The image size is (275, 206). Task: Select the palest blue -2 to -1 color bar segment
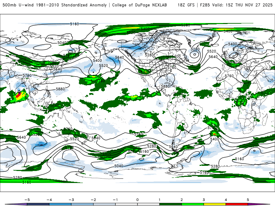click(104, 204)
